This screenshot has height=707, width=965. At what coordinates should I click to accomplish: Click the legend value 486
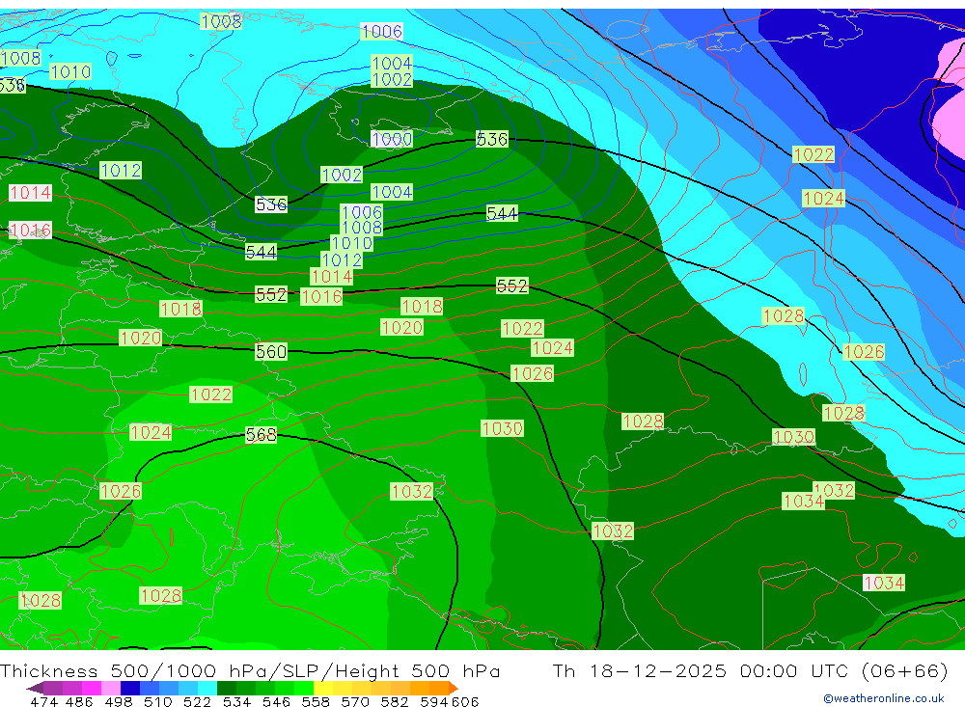coord(79,701)
